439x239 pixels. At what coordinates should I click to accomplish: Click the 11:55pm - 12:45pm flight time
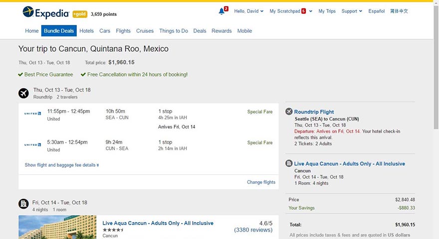(x=69, y=111)
